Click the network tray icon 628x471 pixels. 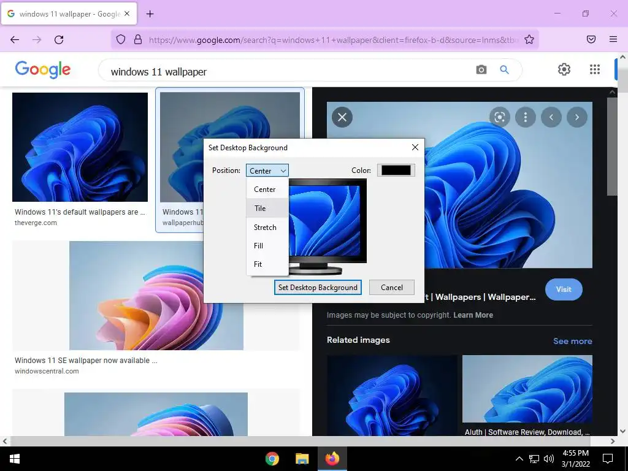click(x=534, y=459)
